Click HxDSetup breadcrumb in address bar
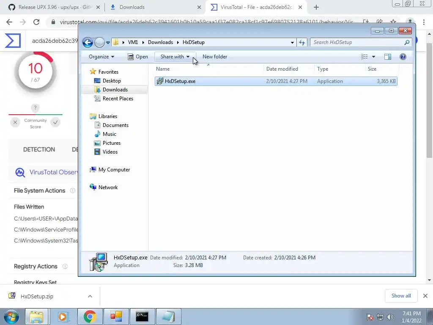This screenshot has width=433, height=325. click(x=194, y=42)
